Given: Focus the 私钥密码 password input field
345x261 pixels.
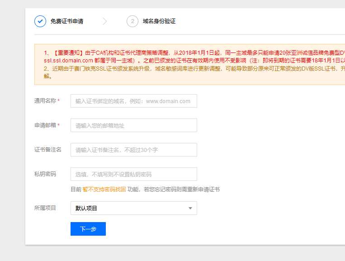Looking at the screenshot, I should coord(133,174).
